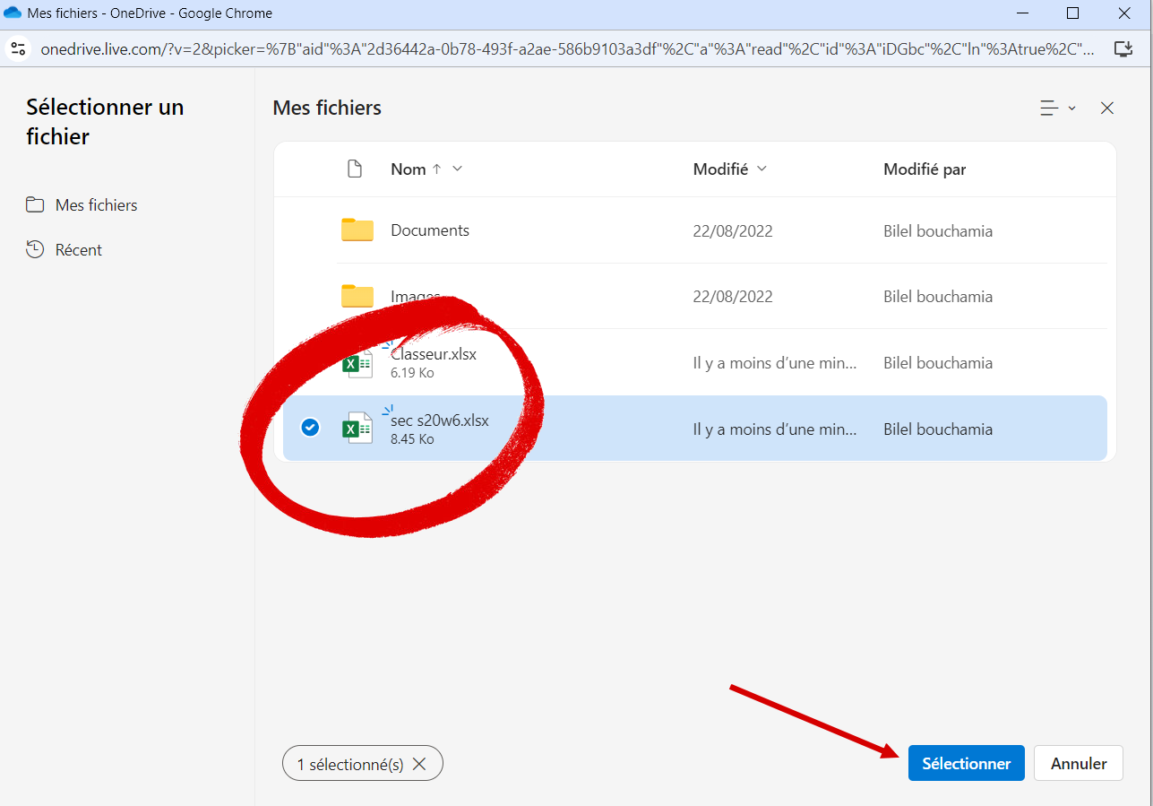Click the modified time in sec s20w6.xlsx row
Screen dimensions: 1153x806
pyautogui.click(x=775, y=429)
